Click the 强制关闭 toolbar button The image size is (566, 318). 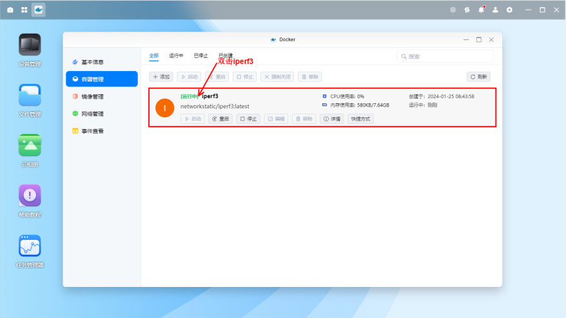tap(277, 77)
